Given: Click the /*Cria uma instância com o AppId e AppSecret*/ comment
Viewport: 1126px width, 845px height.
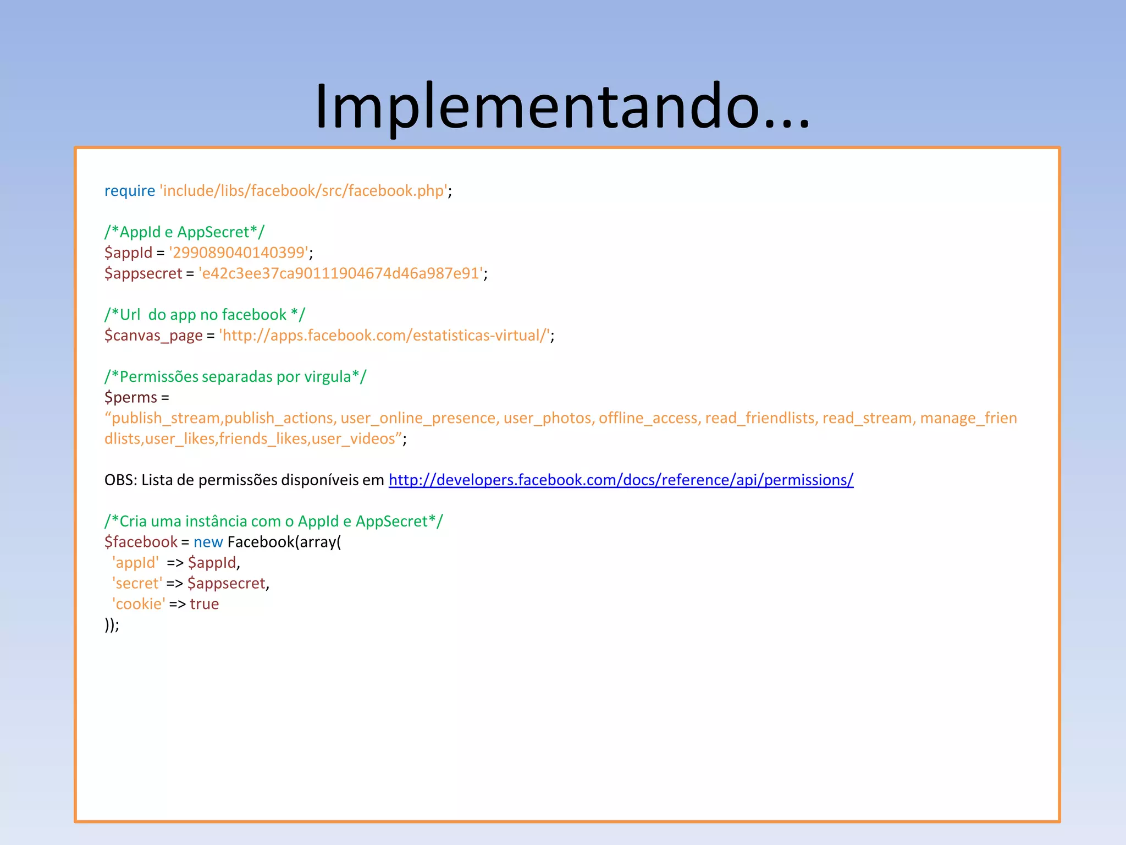Looking at the screenshot, I should point(274,521).
